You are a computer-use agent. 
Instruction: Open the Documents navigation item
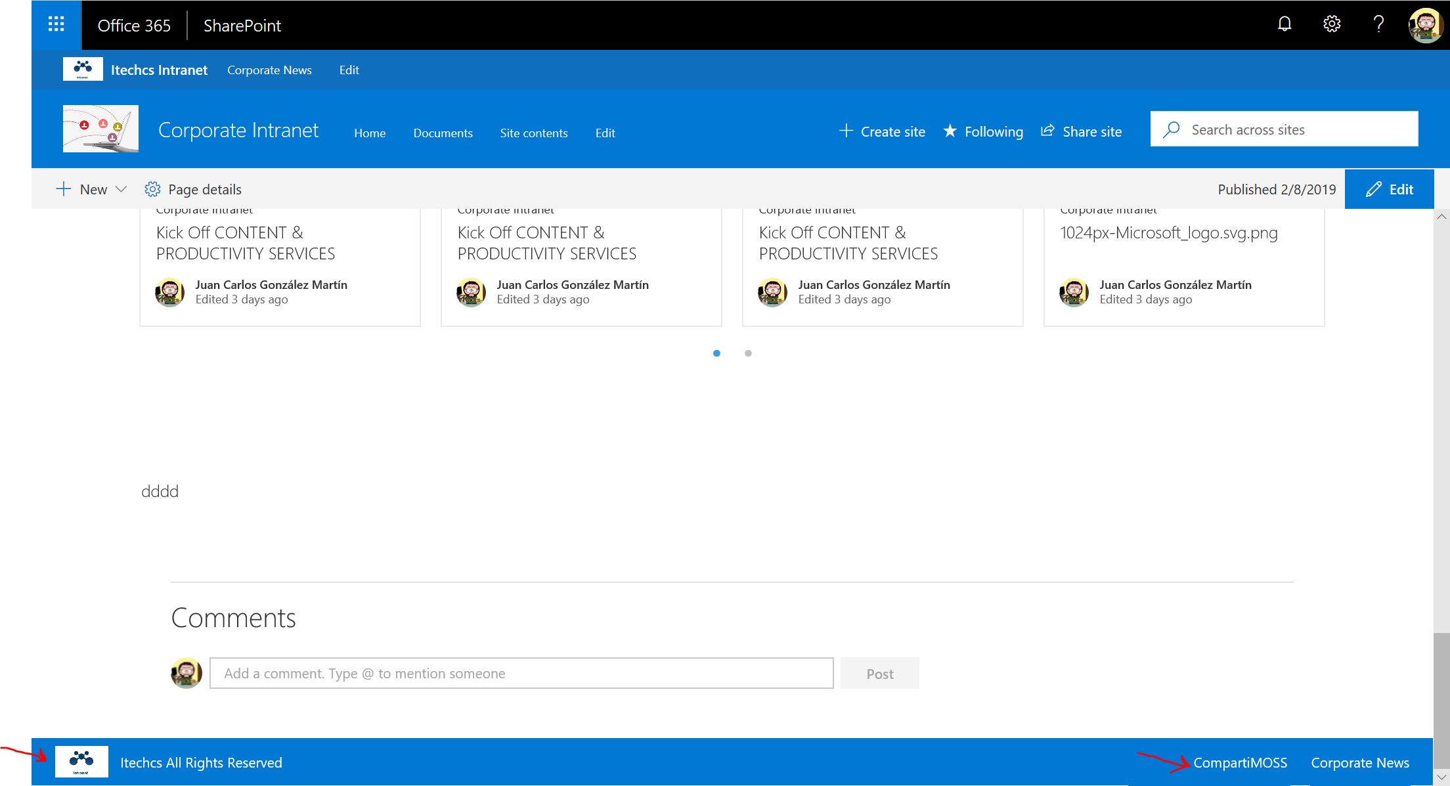443,133
